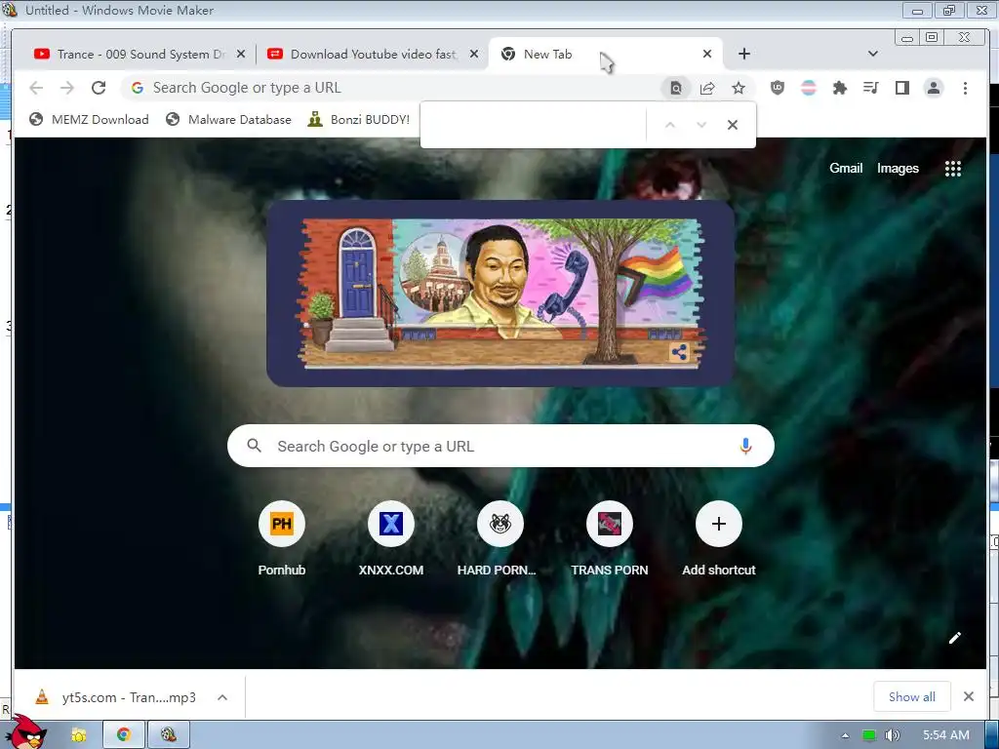Share this page using the share icon
This screenshot has width=999, height=749.
tap(707, 88)
